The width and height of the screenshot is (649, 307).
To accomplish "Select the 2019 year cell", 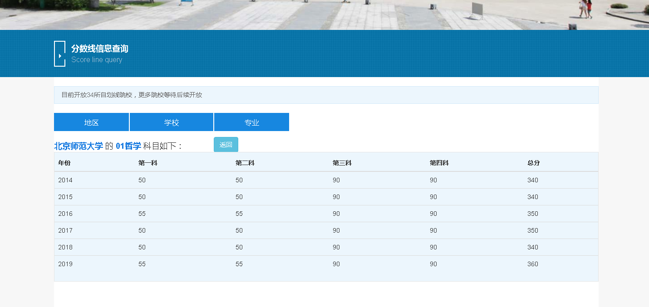I will (x=65, y=264).
